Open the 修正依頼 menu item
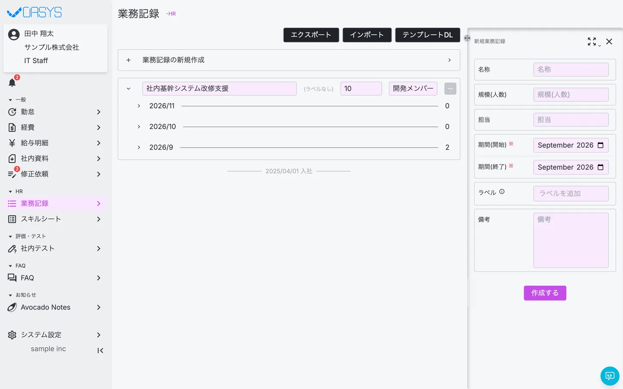 55,174
